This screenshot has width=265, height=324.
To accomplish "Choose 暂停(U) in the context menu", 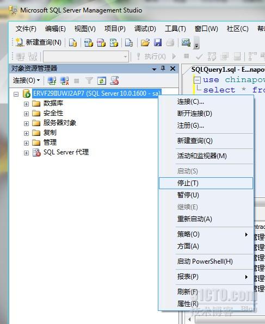I will pyautogui.click(x=206, y=195).
